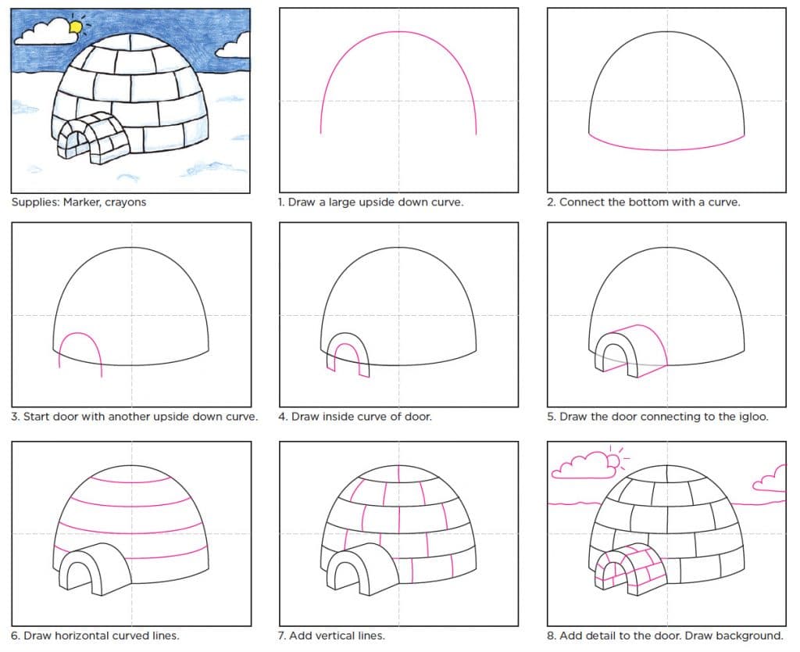Click caption '8. Add detail to the door. Draw background.'

(665, 636)
